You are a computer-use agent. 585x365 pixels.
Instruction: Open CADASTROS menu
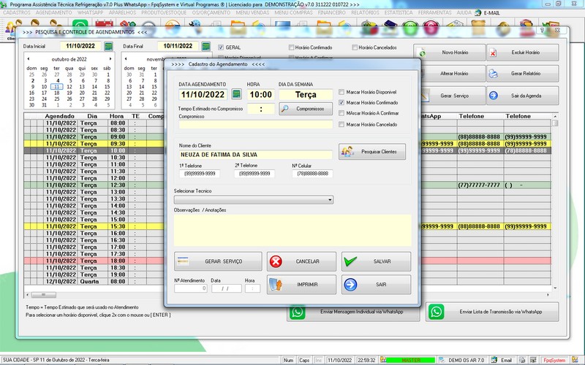point(17,12)
